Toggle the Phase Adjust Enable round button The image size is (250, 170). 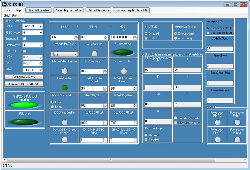pos(64,70)
